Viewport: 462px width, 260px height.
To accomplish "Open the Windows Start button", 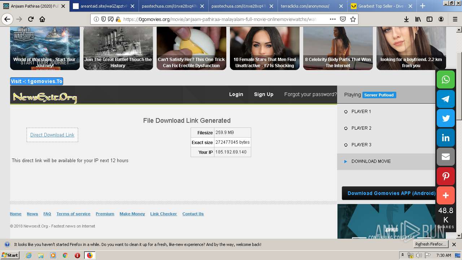I will [x=10, y=255].
